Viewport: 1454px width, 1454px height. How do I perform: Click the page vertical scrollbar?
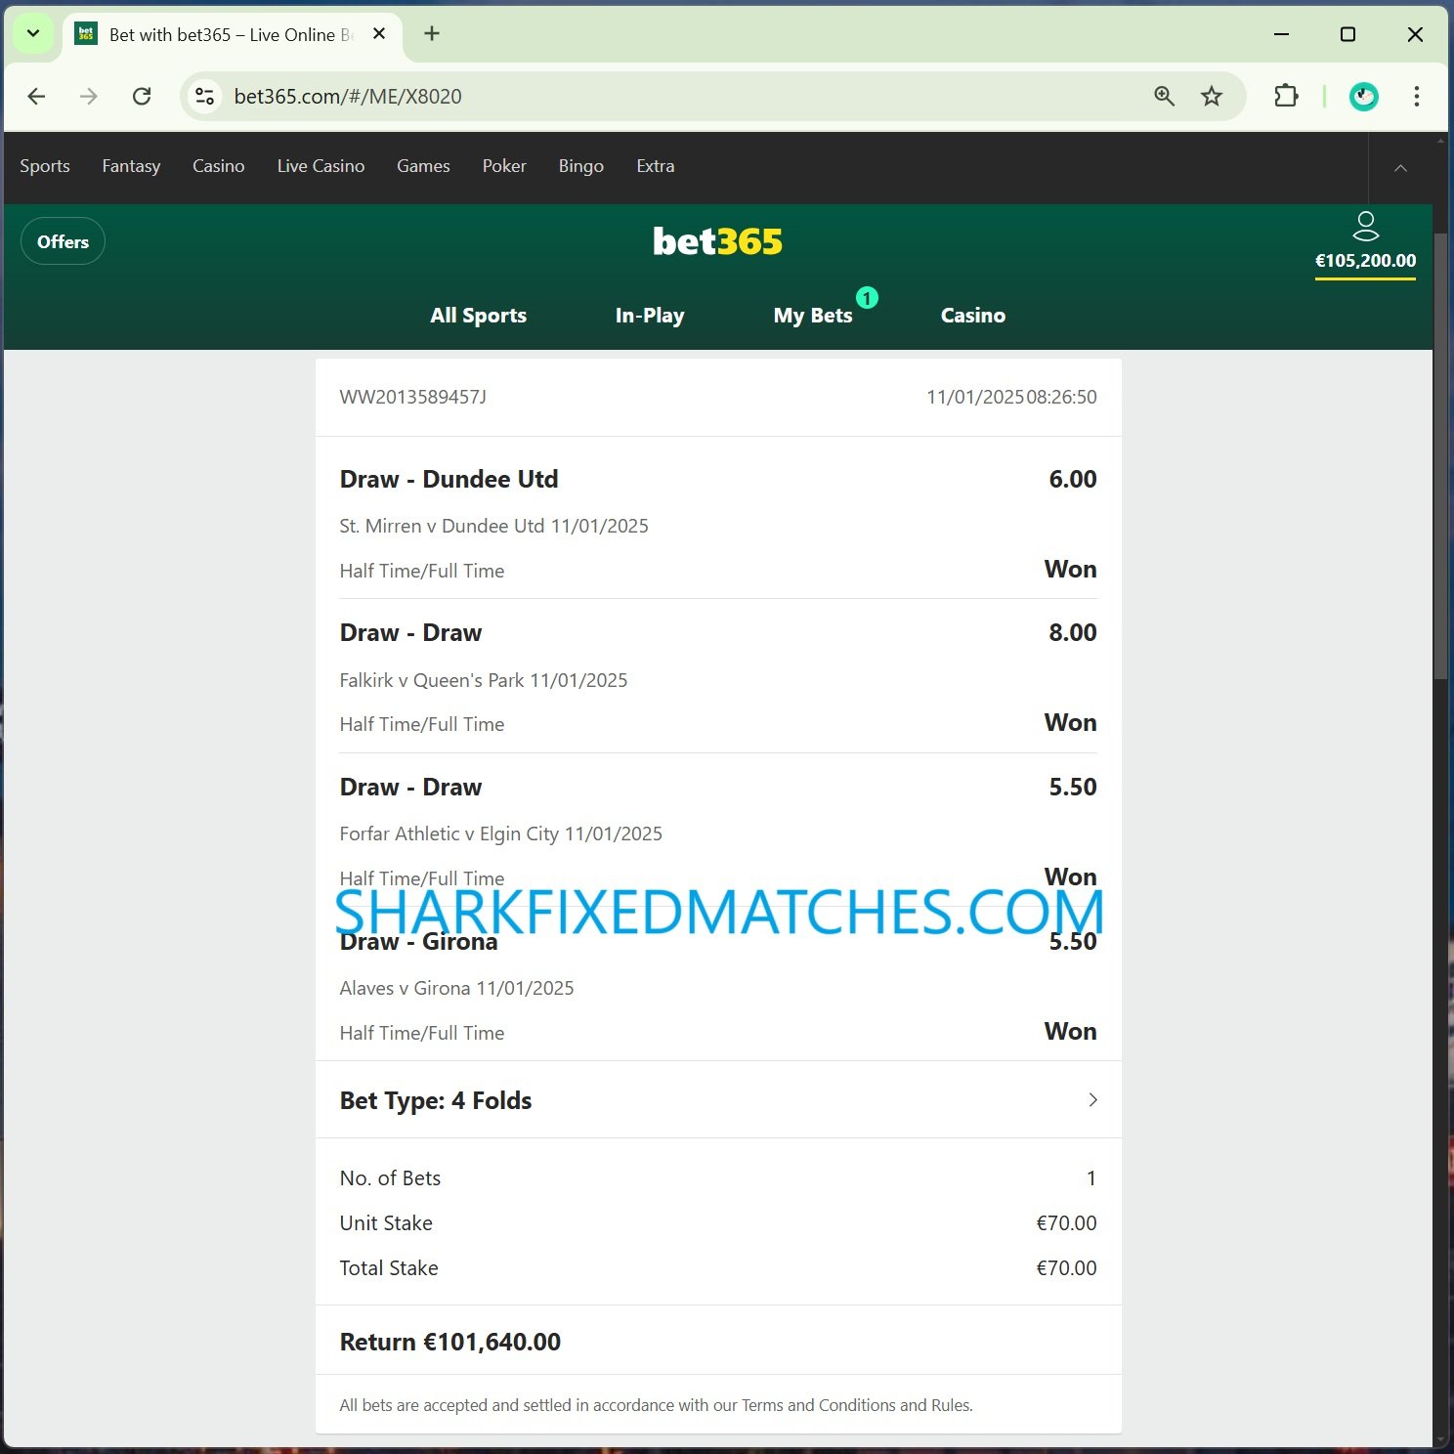[1440, 456]
